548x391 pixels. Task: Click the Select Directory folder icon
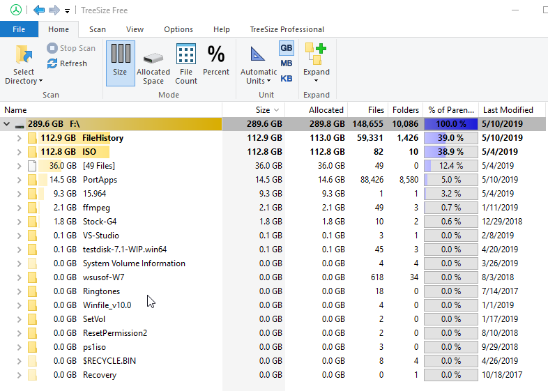[24, 55]
